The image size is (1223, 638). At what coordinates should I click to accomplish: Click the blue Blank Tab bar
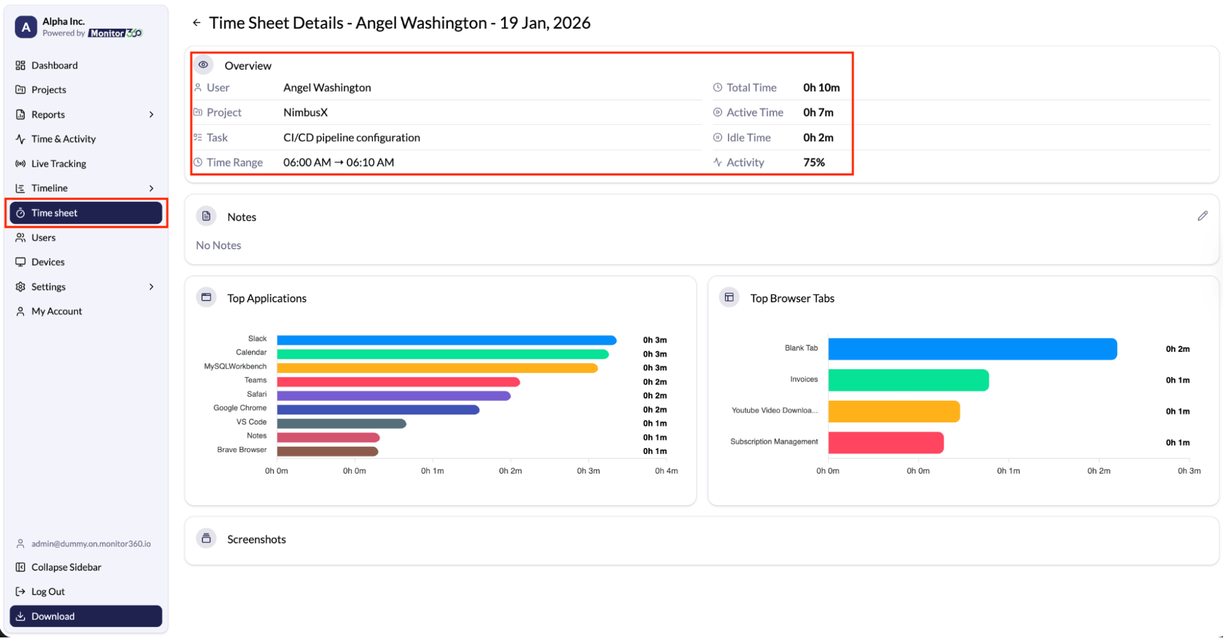click(x=973, y=349)
